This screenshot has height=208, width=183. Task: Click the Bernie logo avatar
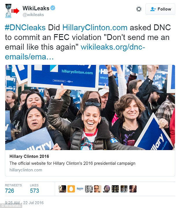80,189
